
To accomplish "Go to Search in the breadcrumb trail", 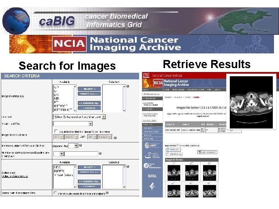I will coord(168,97).
